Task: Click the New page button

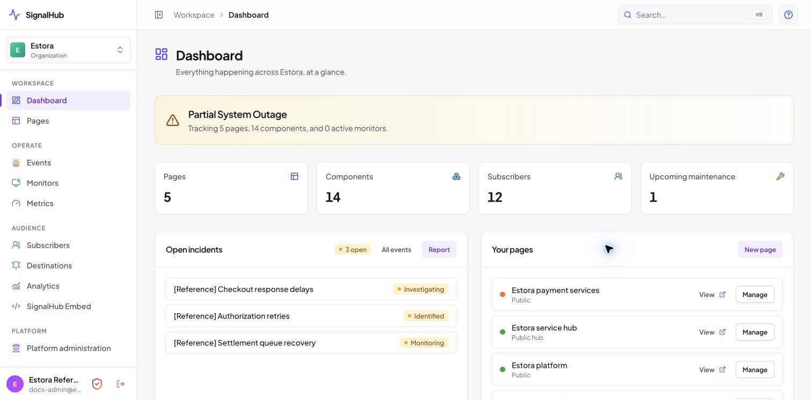Action: click(760, 249)
